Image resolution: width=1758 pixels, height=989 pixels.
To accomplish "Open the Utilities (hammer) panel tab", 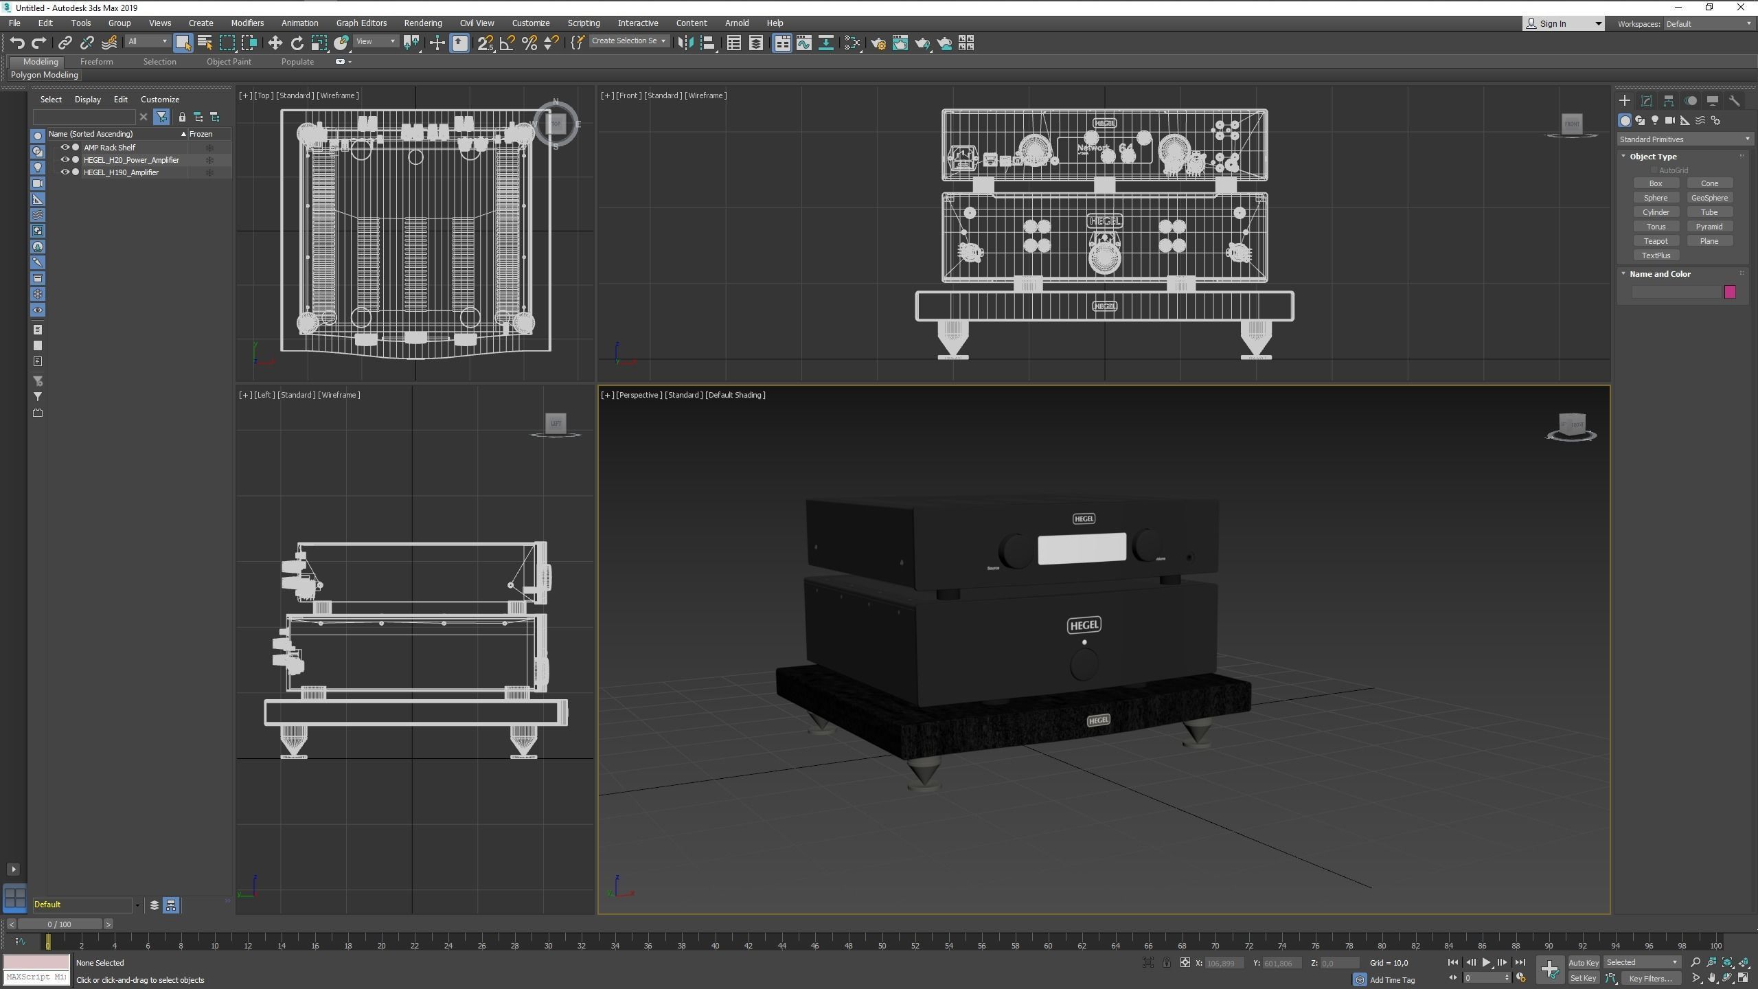I will pyautogui.click(x=1734, y=101).
